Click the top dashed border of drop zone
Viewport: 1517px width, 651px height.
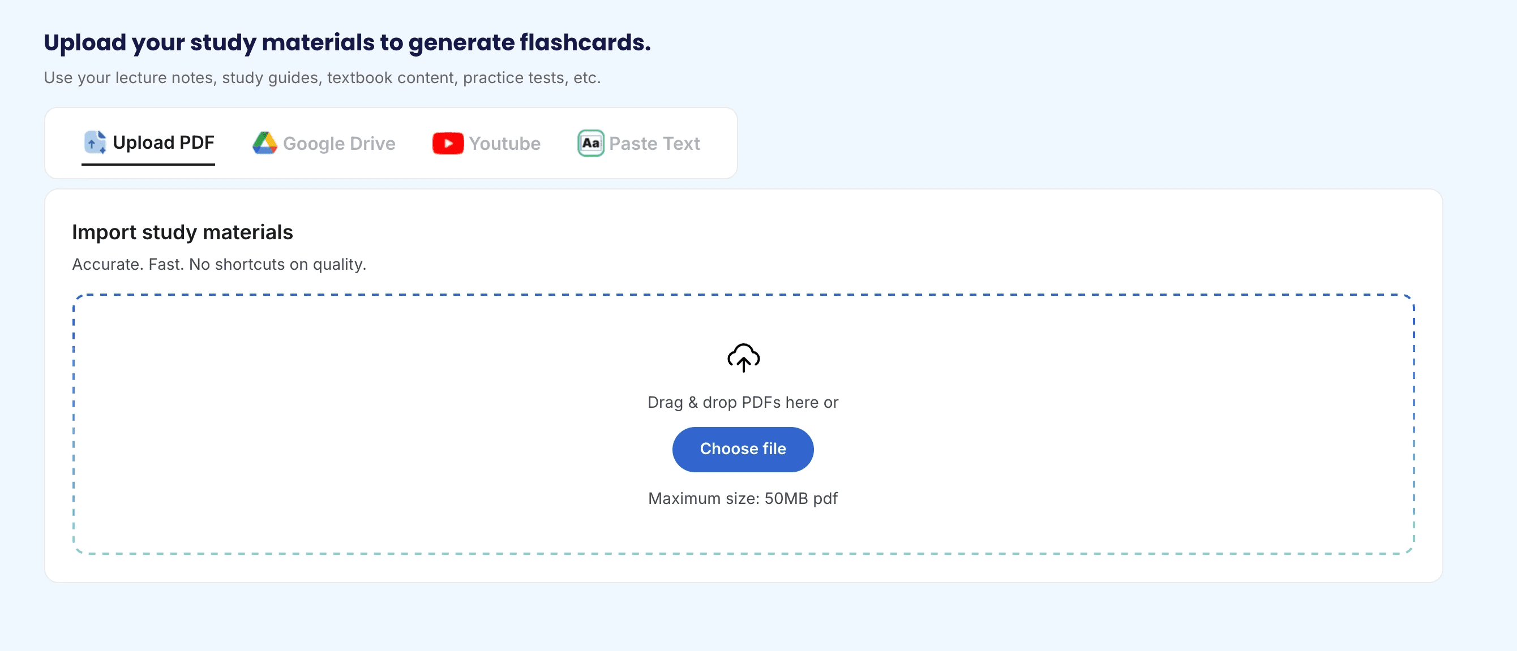point(743,295)
